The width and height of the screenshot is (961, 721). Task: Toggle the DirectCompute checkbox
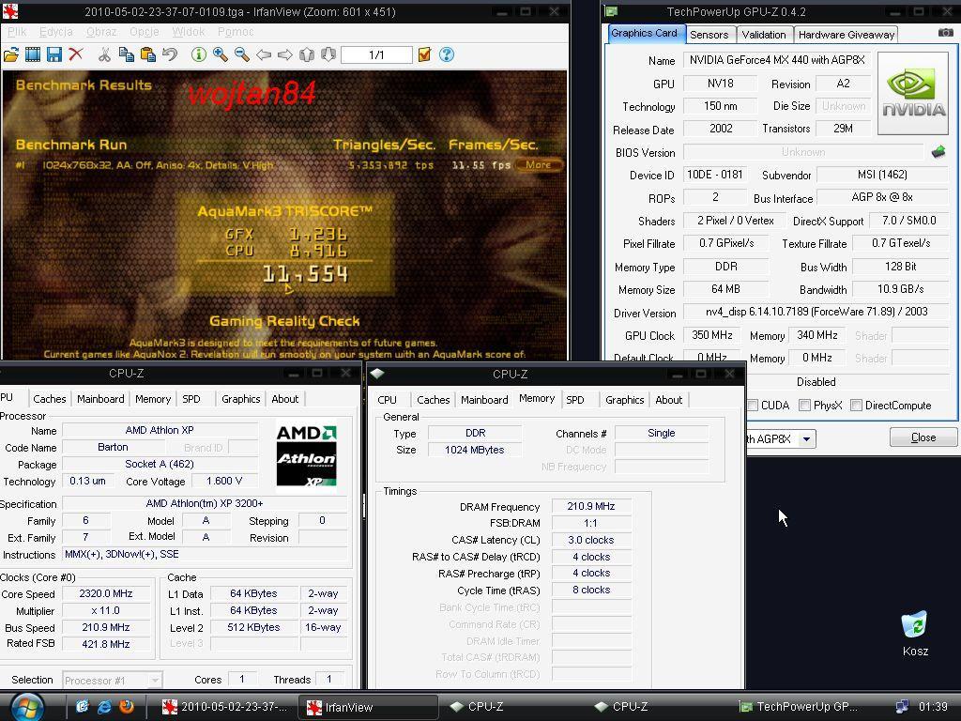click(856, 406)
